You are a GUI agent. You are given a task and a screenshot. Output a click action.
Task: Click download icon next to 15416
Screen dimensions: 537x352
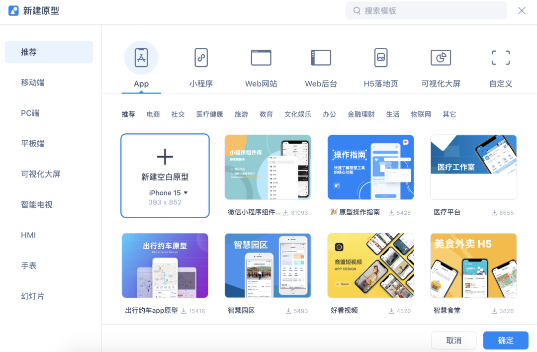[x=183, y=311]
